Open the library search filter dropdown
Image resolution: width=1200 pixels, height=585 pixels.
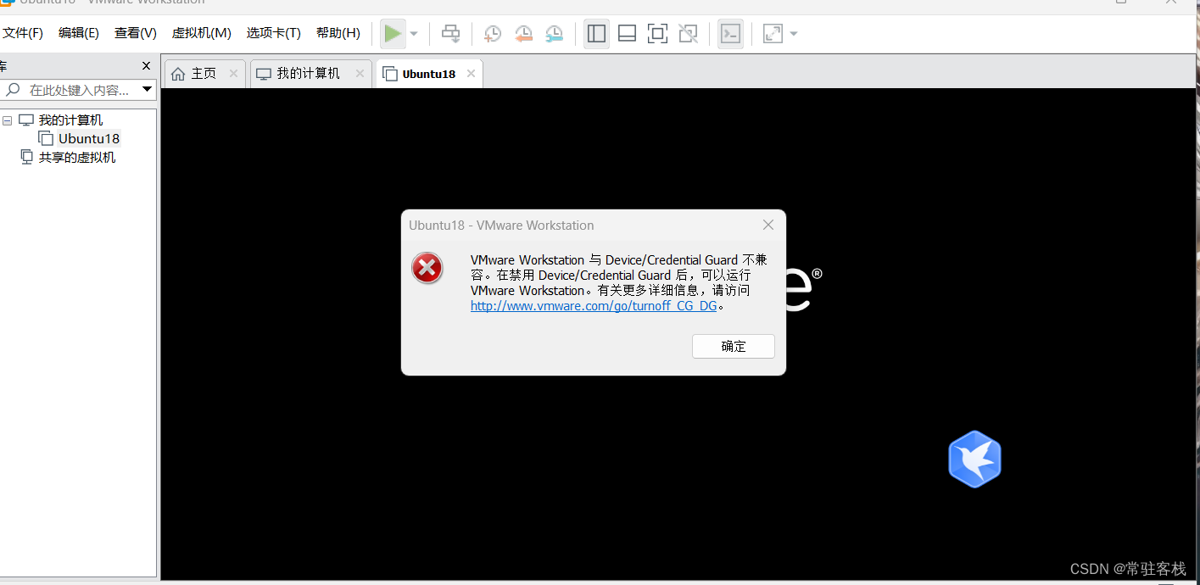[x=147, y=90]
